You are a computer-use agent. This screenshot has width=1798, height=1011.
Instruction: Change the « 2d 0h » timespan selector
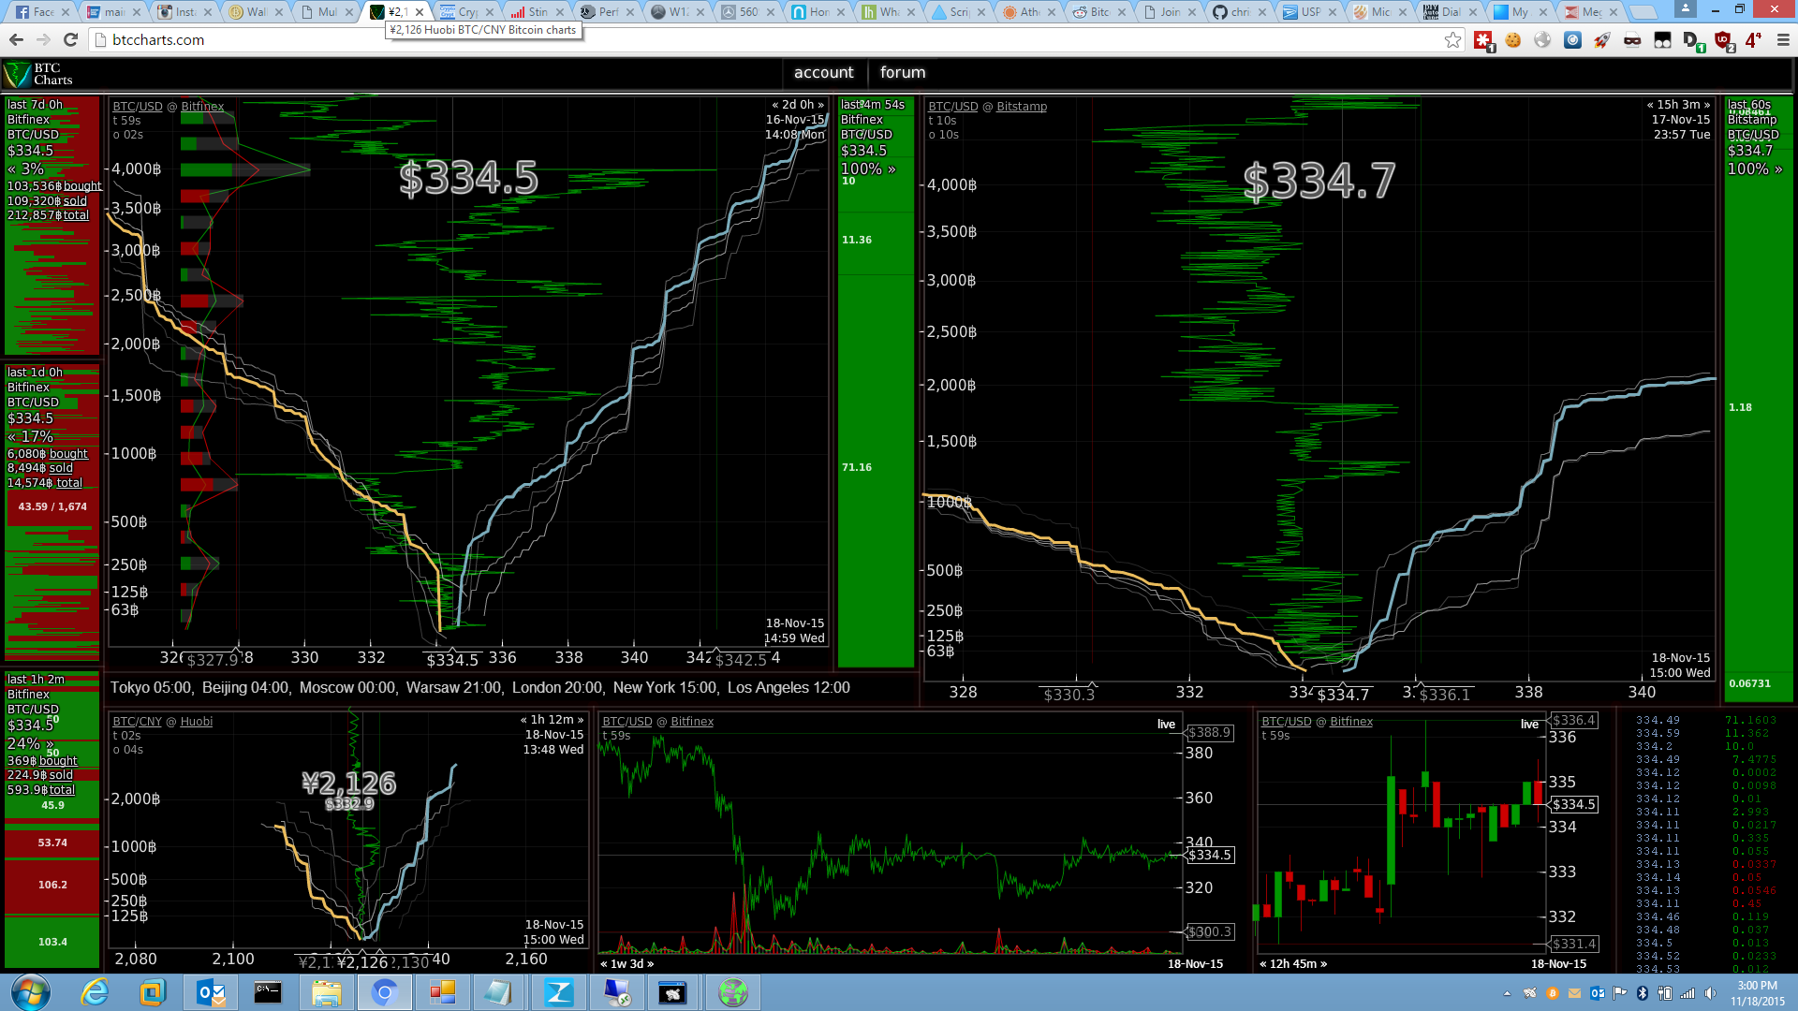pyautogui.click(x=797, y=105)
